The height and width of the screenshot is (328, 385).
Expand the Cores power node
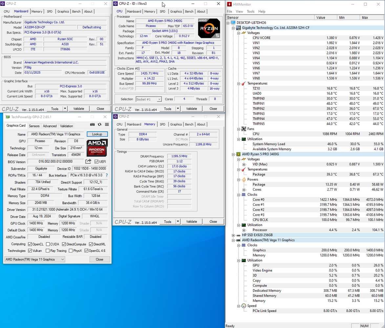[x=244, y=190]
